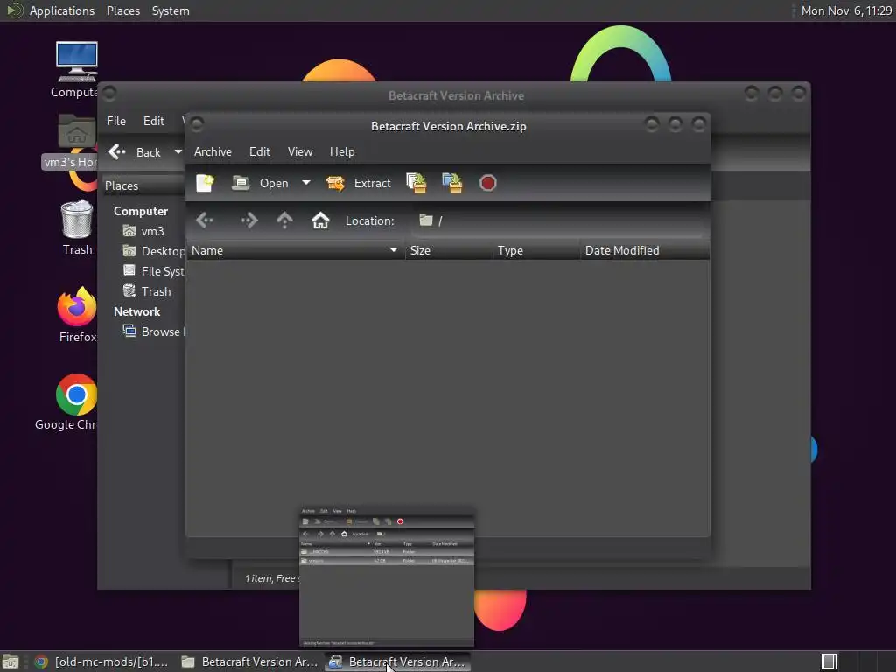Select Browse Network in sidebar

(x=153, y=332)
